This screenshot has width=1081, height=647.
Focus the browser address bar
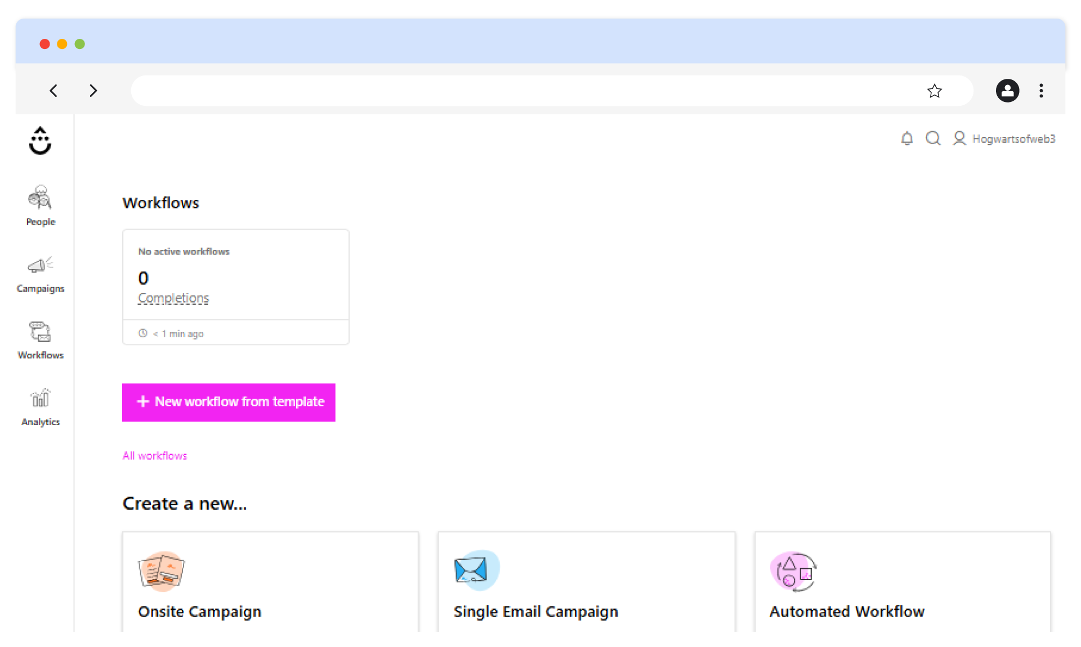click(524, 91)
